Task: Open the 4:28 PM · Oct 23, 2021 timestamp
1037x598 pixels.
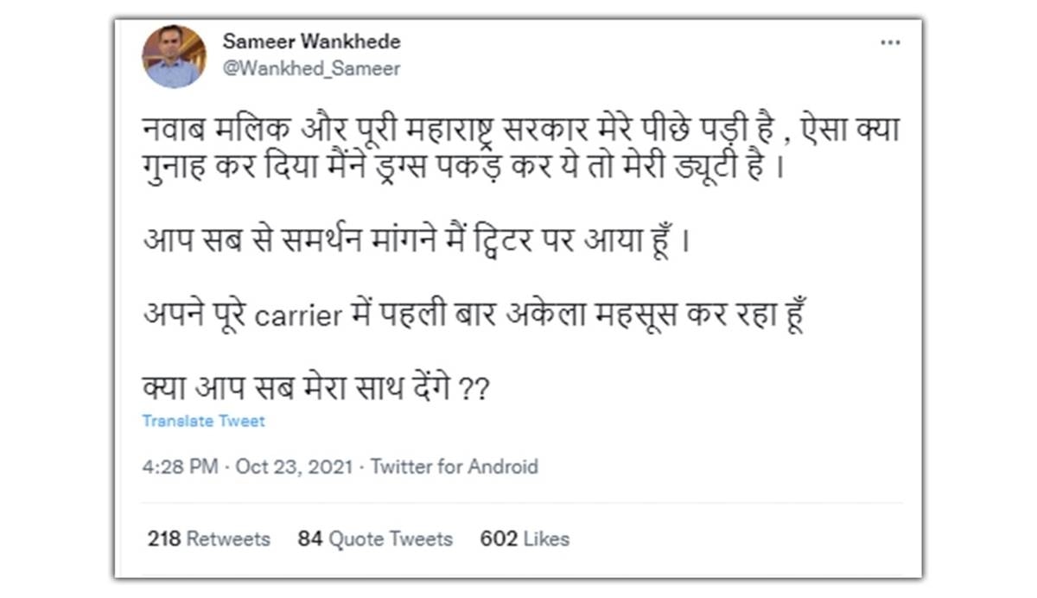Action: [247, 467]
